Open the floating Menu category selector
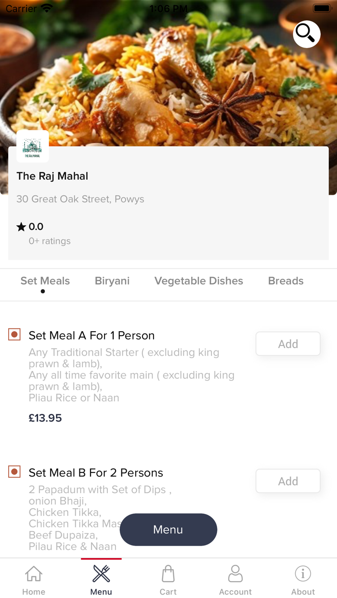Image resolution: width=337 pixels, height=598 pixels. point(168,529)
